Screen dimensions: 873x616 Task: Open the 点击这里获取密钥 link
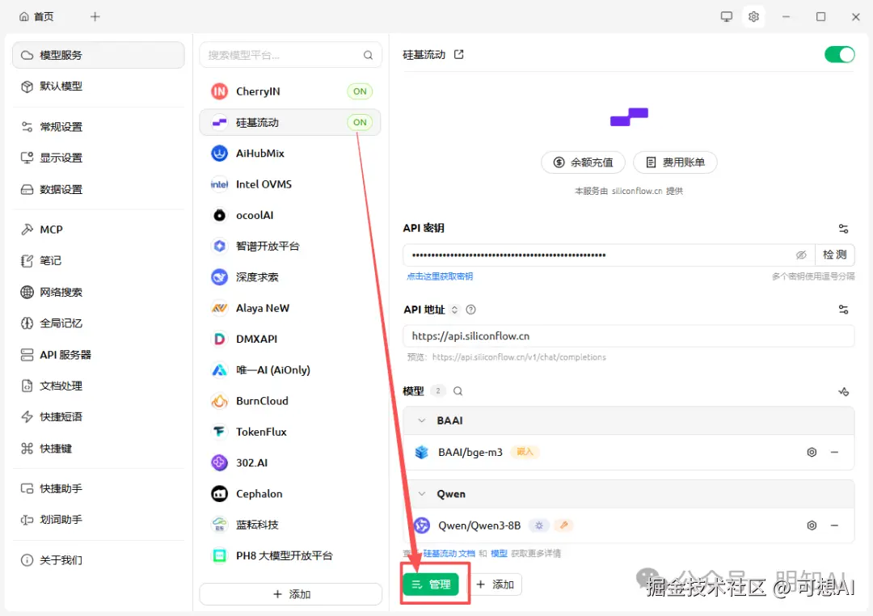tap(440, 276)
